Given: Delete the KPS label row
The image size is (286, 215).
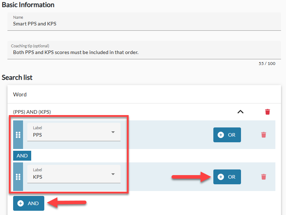Looking at the screenshot, I should (x=264, y=177).
